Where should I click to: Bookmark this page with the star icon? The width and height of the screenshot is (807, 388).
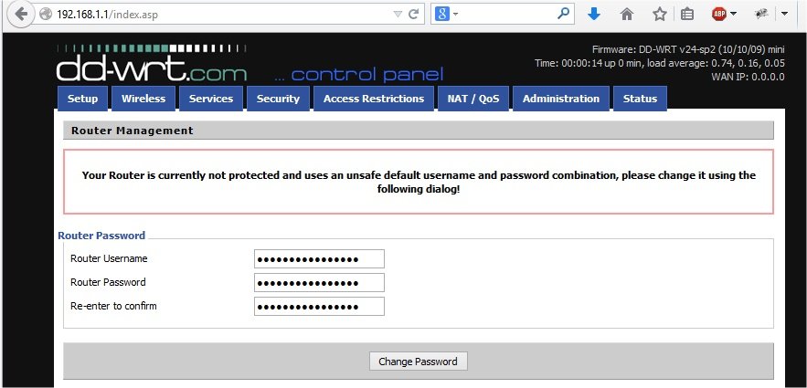pyautogui.click(x=659, y=15)
